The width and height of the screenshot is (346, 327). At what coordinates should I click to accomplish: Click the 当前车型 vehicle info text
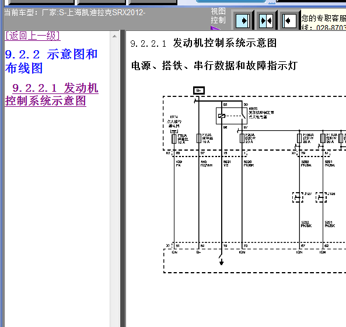[75, 13]
